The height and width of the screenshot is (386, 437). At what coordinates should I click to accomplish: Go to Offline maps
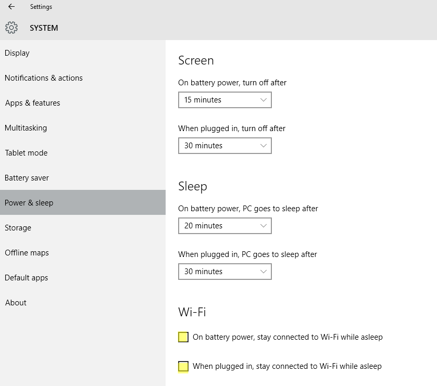click(83, 253)
